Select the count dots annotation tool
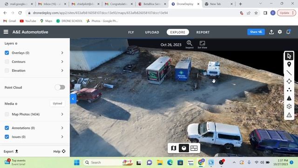This screenshot has width=298, height=168. (289, 90)
